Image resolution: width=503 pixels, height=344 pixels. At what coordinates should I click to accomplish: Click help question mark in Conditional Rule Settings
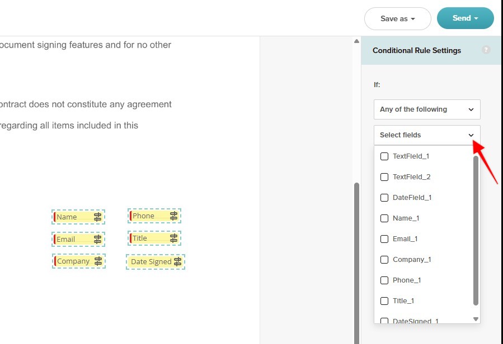pyautogui.click(x=486, y=50)
